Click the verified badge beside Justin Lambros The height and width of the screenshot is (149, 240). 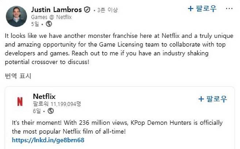[x=87, y=10]
